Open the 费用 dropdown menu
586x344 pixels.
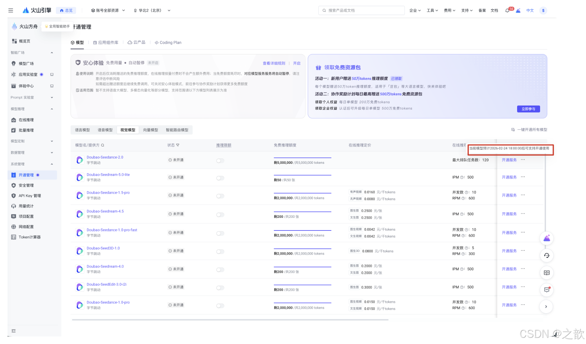450,11
